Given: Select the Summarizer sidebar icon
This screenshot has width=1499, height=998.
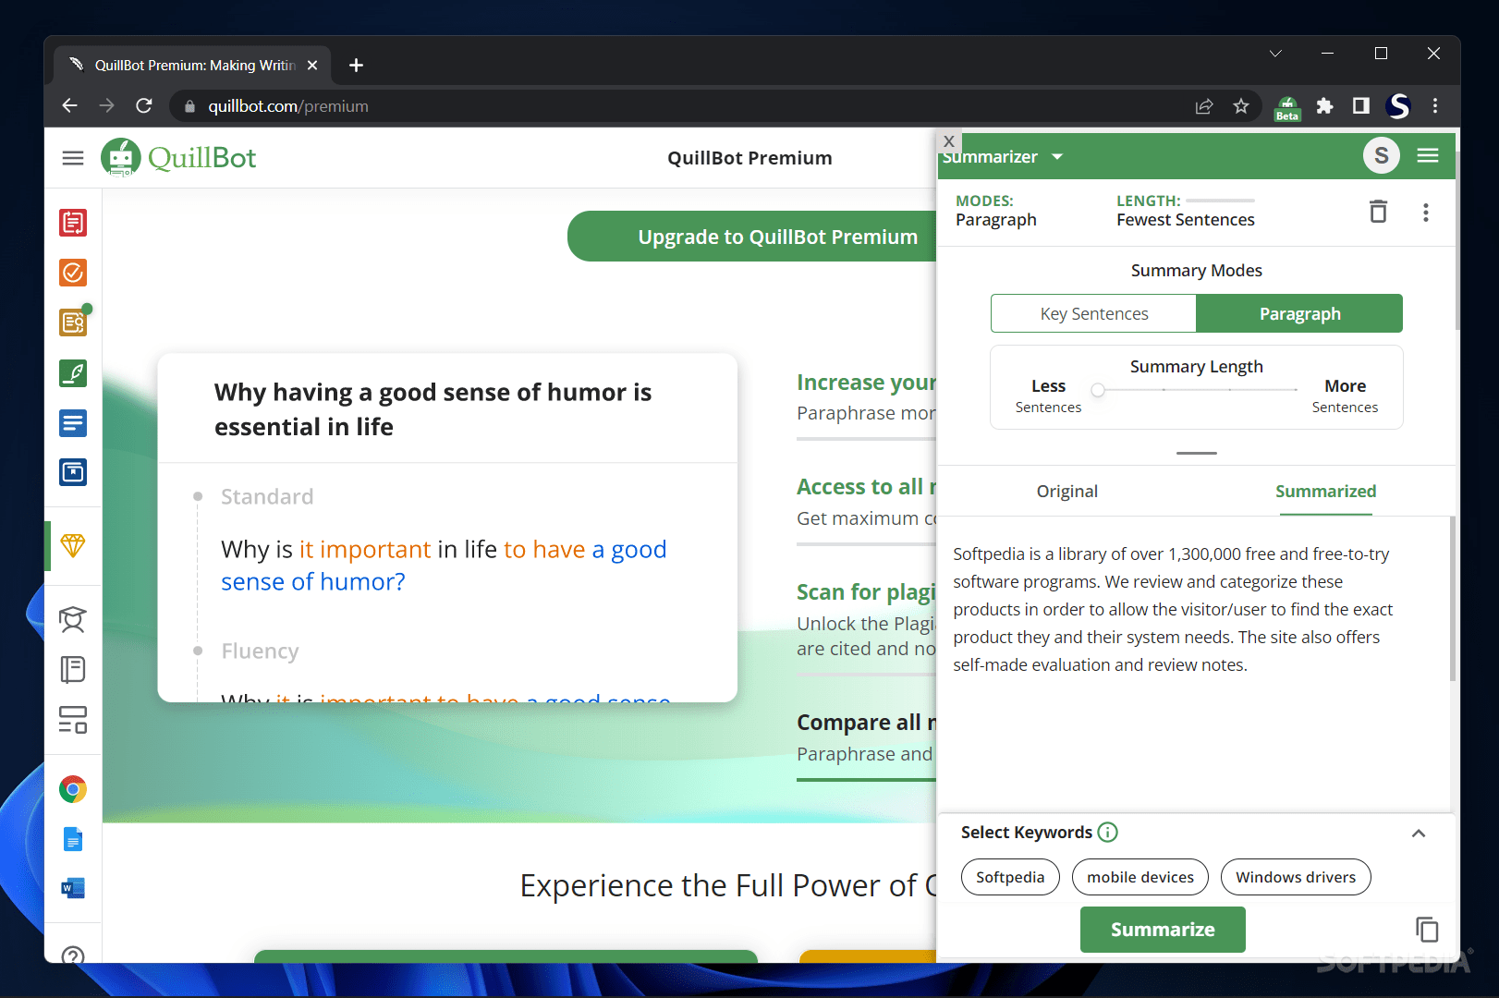Looking at the screenshot, I should [73, 423].
